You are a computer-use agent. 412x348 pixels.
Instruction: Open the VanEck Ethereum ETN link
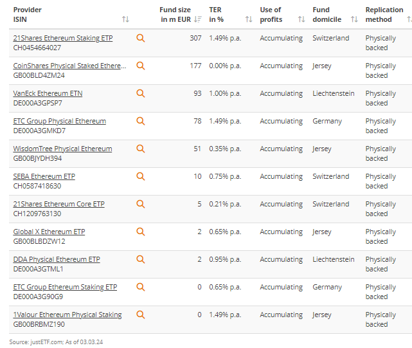(x=48, y=93)
